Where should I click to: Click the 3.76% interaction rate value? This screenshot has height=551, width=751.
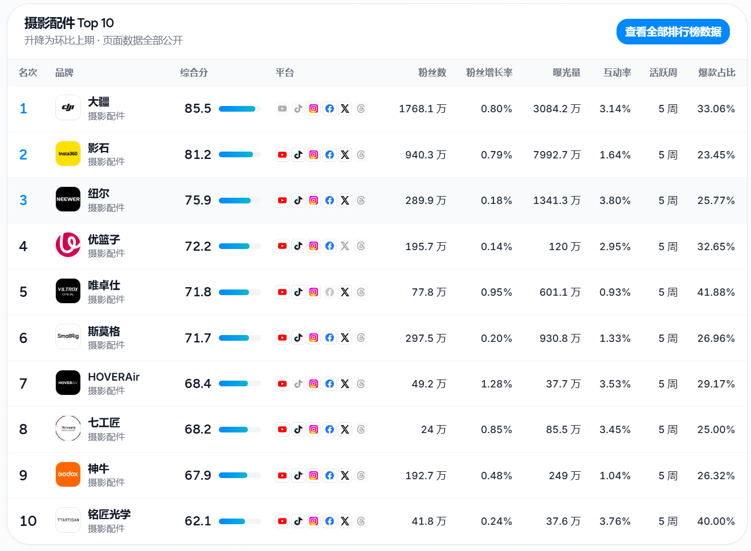(615, 521)
